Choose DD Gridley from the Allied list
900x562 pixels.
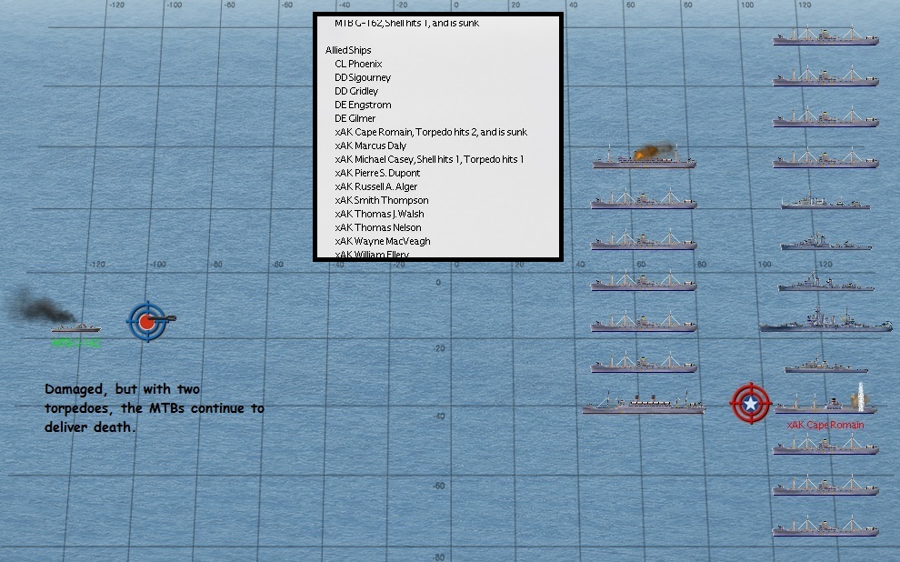356,91
